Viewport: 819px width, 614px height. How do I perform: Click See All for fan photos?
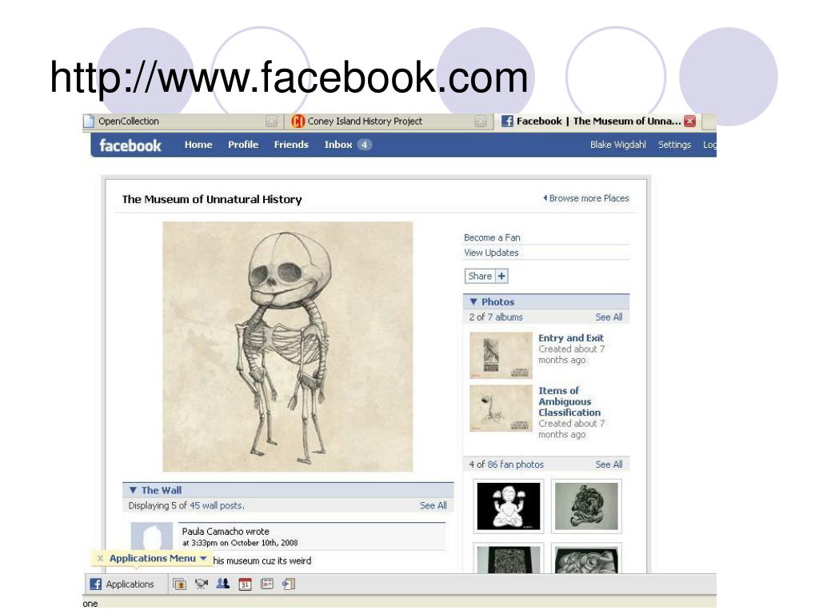coord(609,464)
